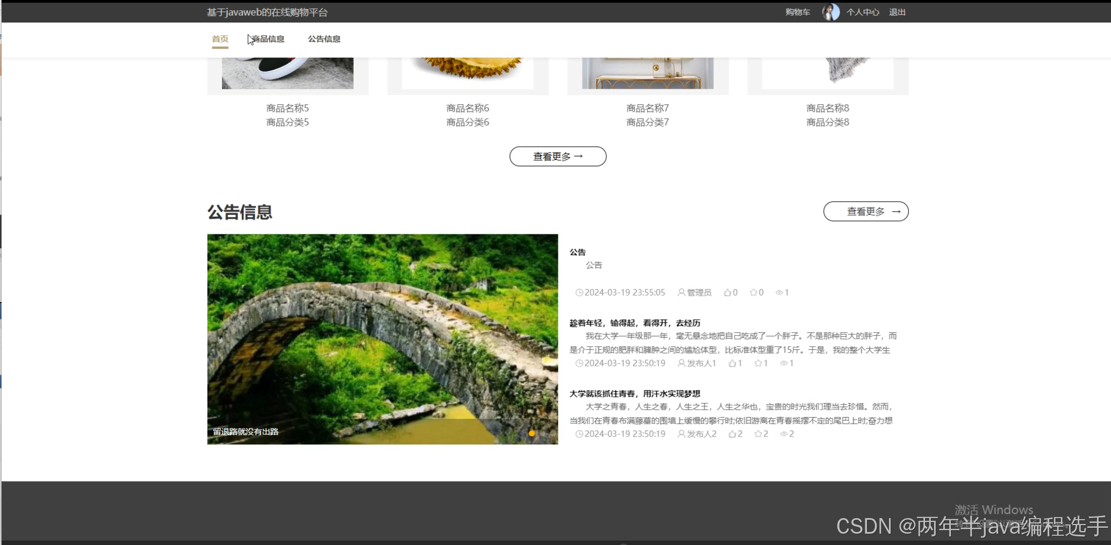Click the clock icon beside 2024-03-19 23:55:05
Viewport: 1111px width, 545px height.
click(579, 292)
